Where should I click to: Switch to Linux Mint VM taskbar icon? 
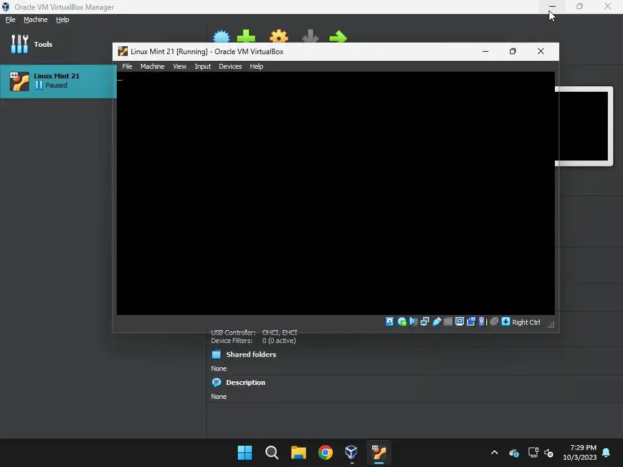pos(379,452)
